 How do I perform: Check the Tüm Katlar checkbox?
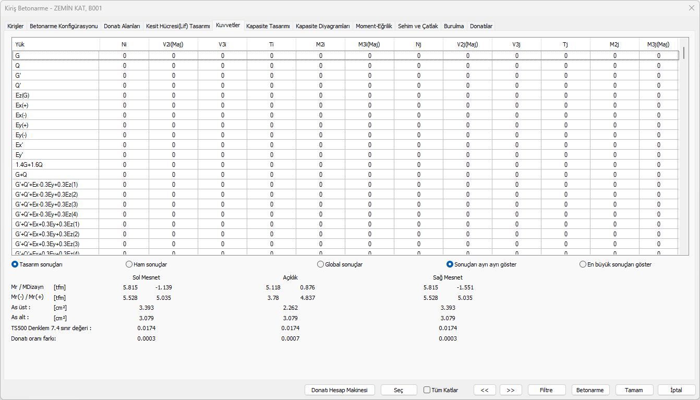click(427, 390)
